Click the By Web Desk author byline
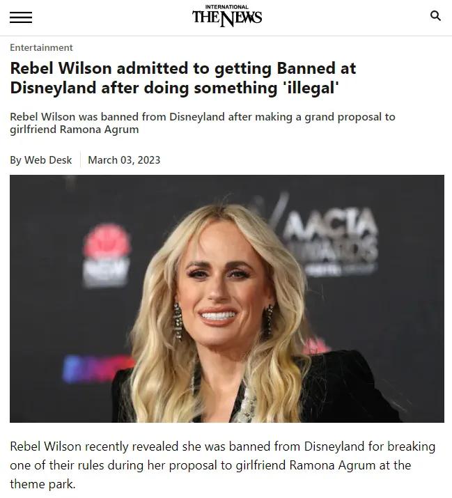The height and width of the screenshot is (498, 452). coord(40,160)
